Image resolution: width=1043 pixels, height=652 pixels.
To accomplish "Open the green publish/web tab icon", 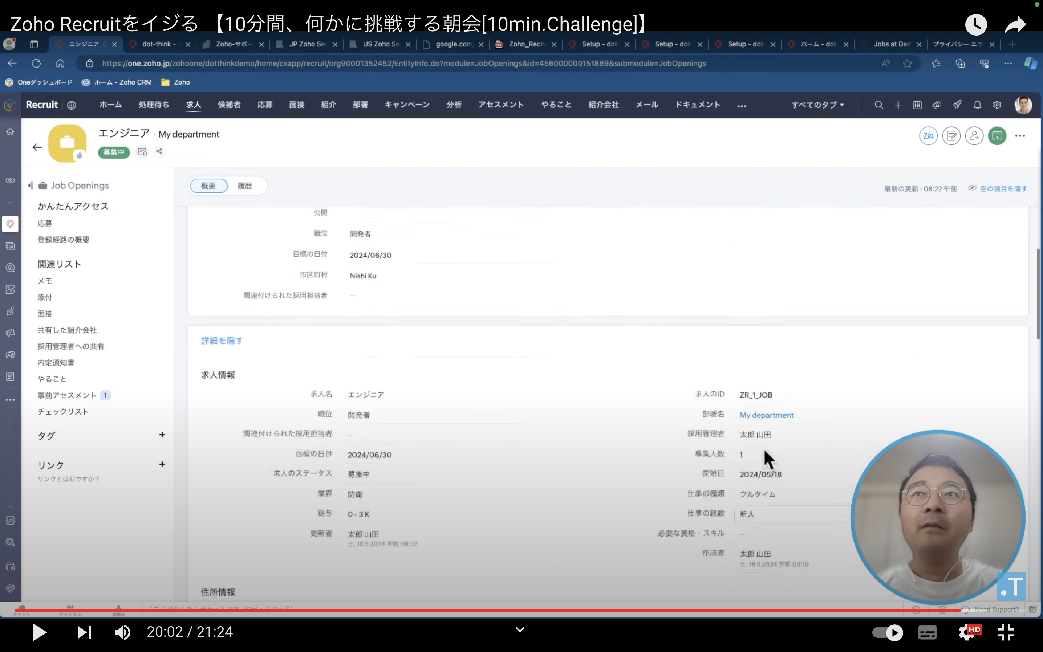I will pyautogui.click(x=997, y=135).
